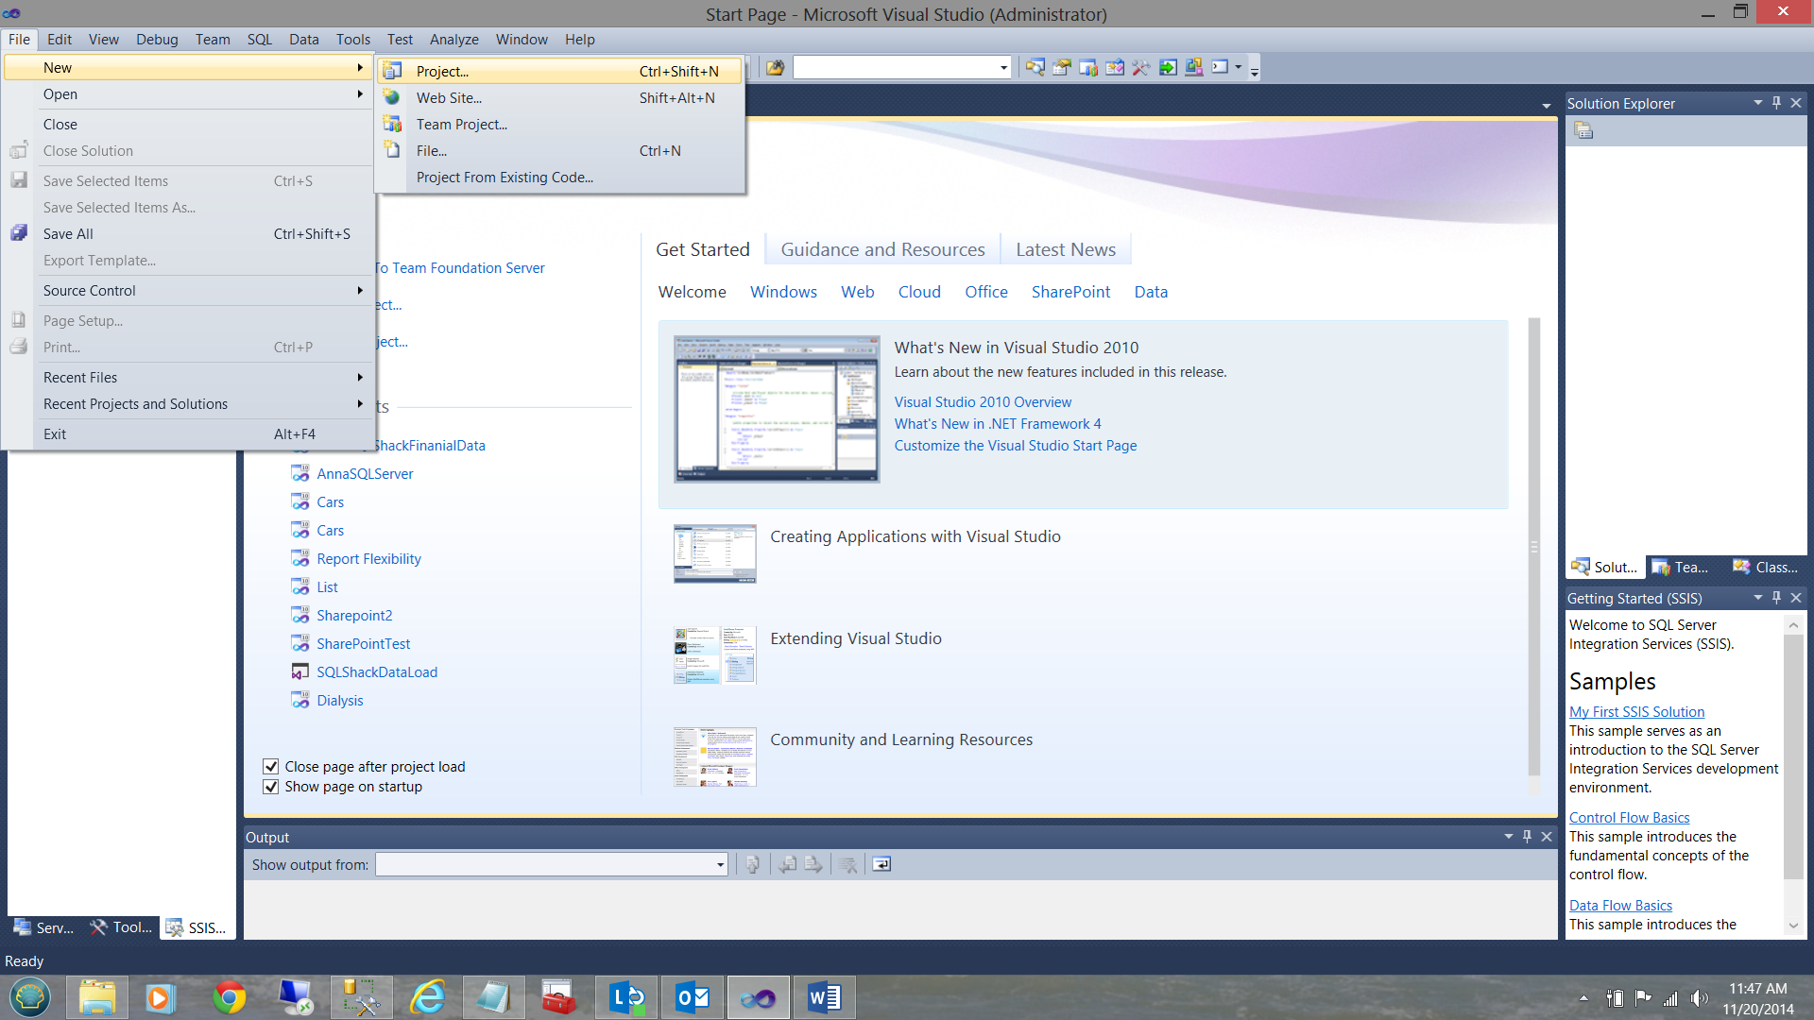
Task: Expand the find combo box dropdown
Action: 1003,68
